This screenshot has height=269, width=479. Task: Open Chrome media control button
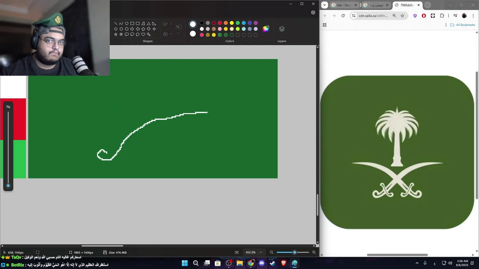[x=455, y=16]
